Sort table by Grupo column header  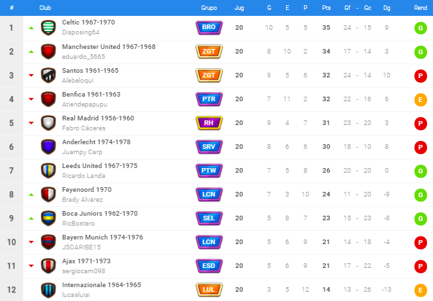click(209, 8)
